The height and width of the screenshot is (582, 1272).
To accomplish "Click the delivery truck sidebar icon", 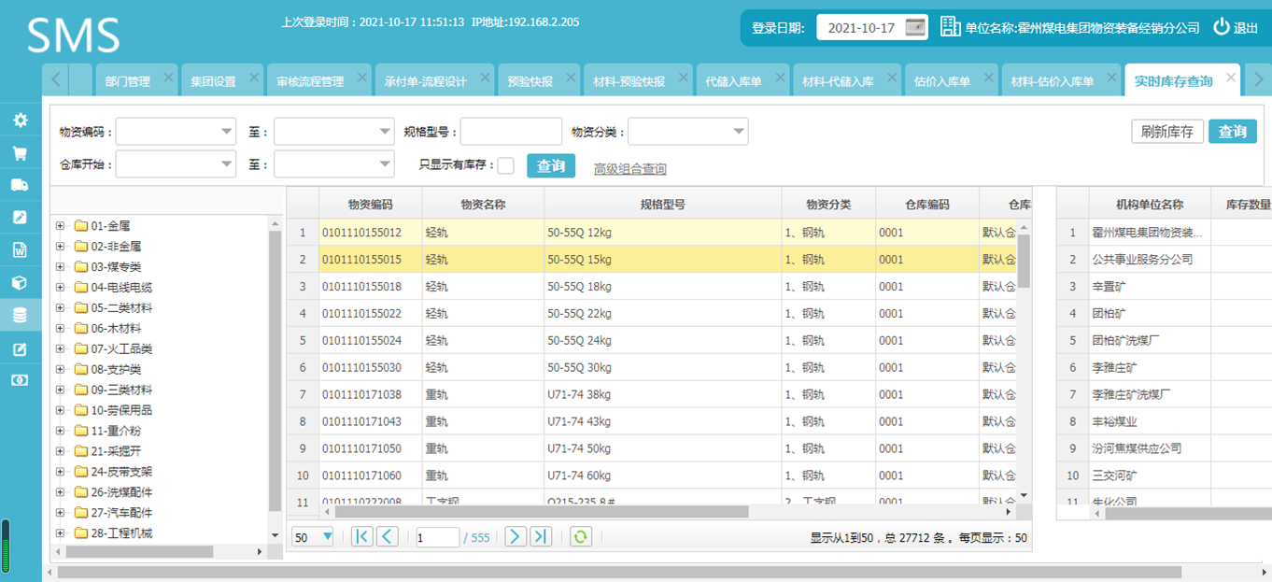I will [20, 185].
